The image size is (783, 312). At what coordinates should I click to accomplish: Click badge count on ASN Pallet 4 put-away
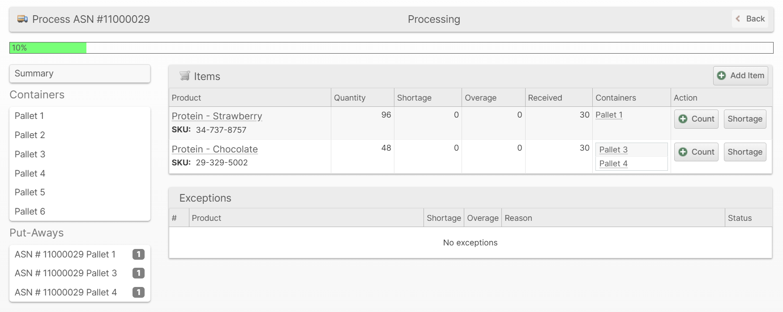click(x=138, y=292)
